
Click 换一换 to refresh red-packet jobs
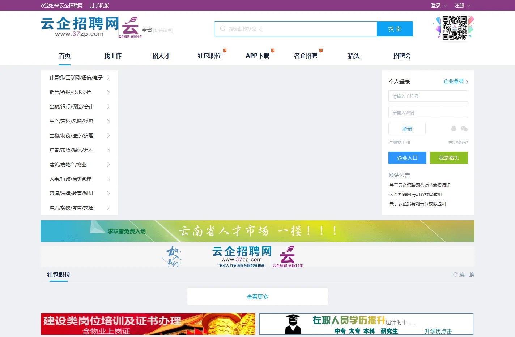[467, 275]
